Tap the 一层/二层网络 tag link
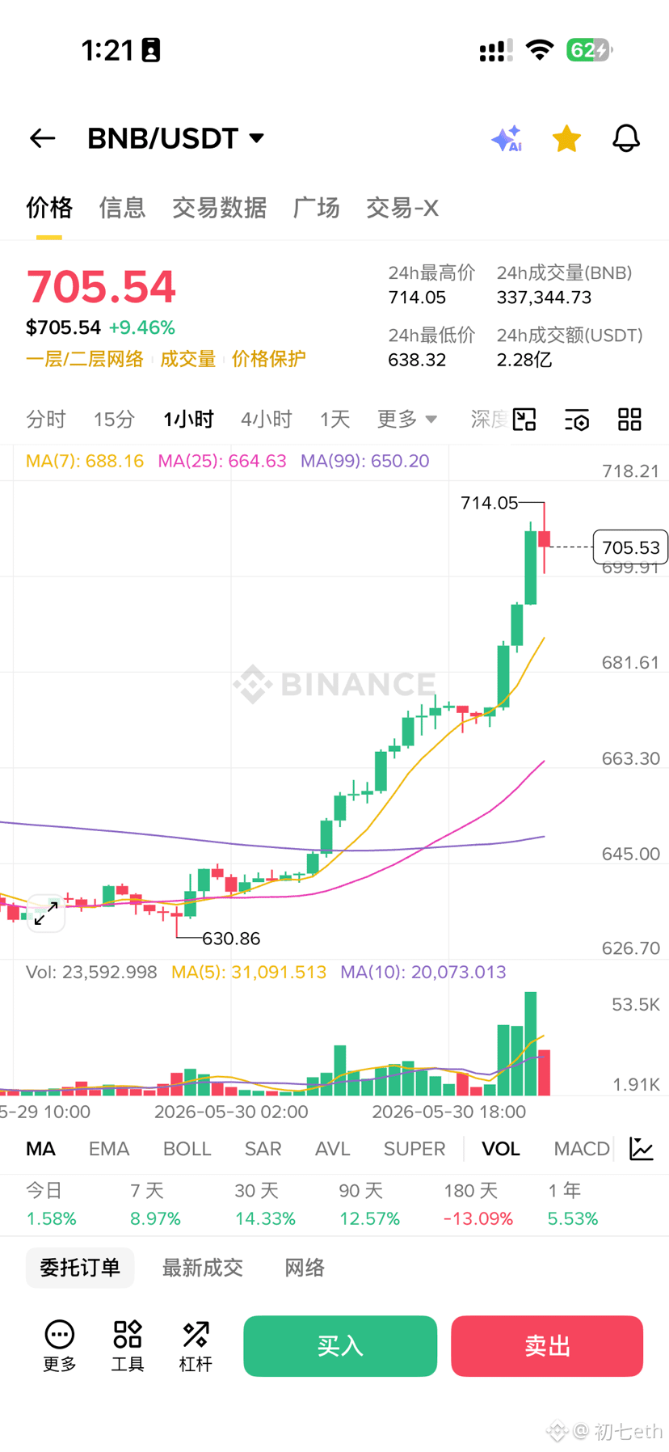This screenshot has height=1452, width=669. click(x=85, y=359)
